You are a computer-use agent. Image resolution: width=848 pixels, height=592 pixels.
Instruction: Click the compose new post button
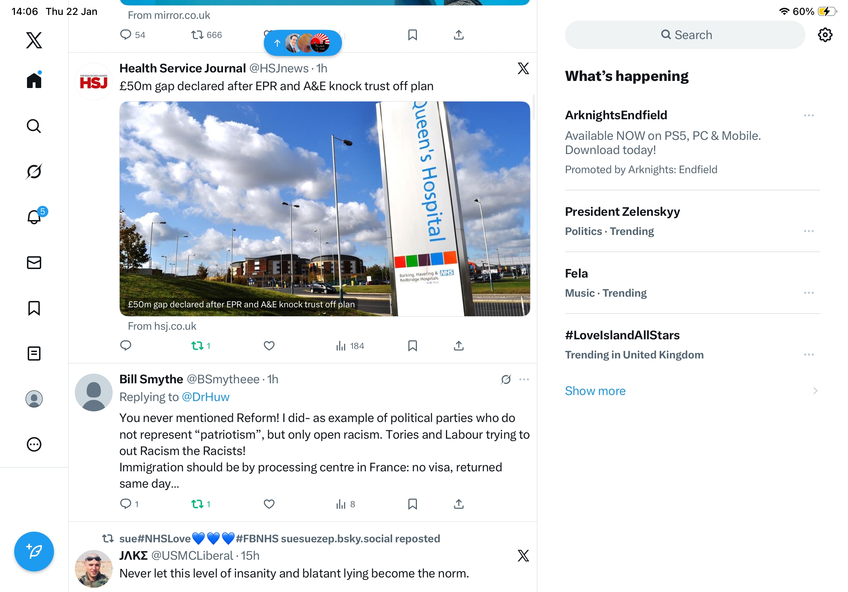click(34, 552)
